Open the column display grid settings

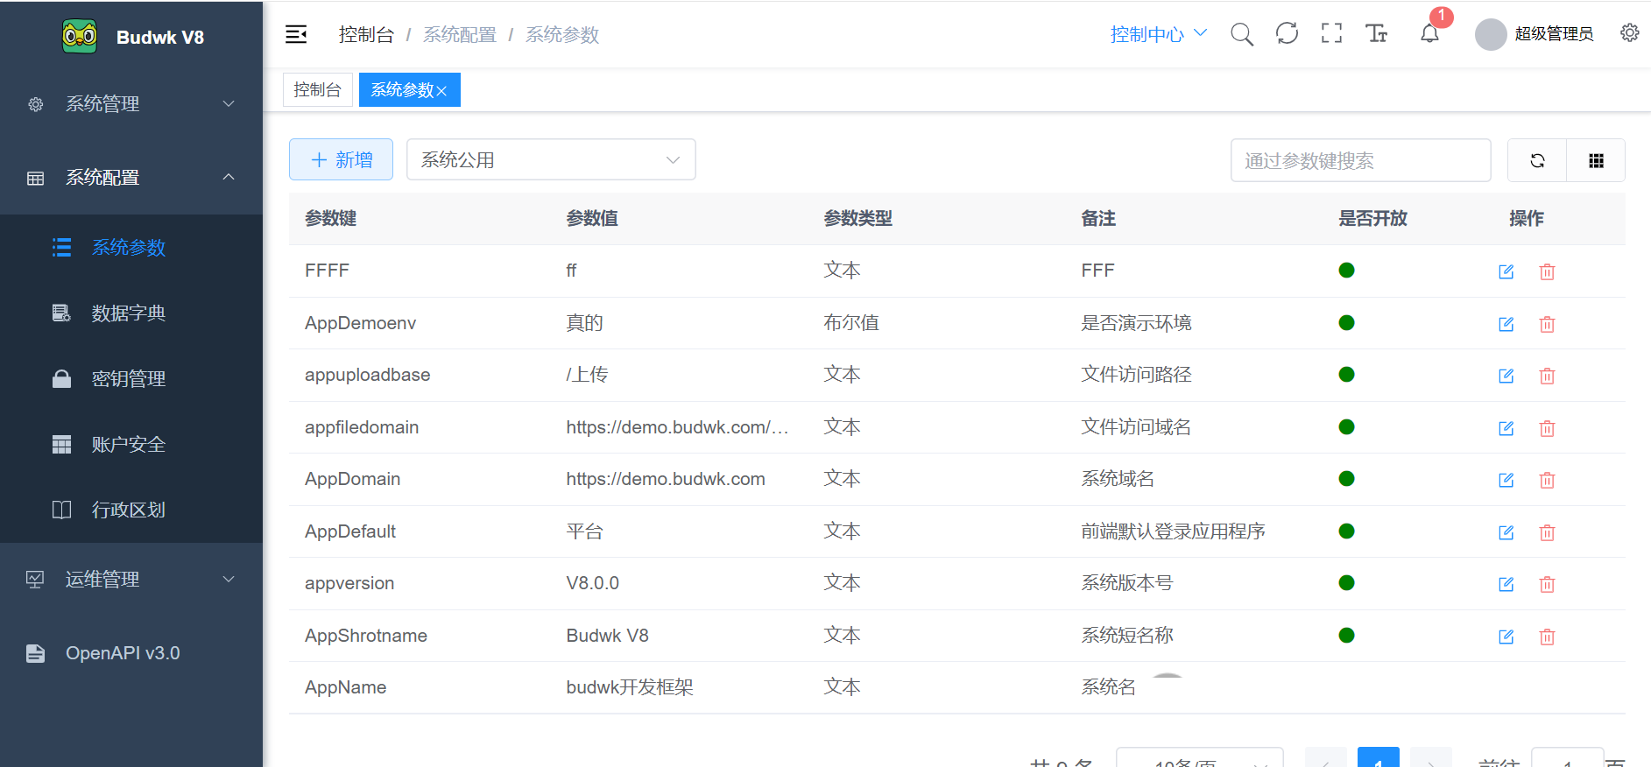(x=1596, y=160)
